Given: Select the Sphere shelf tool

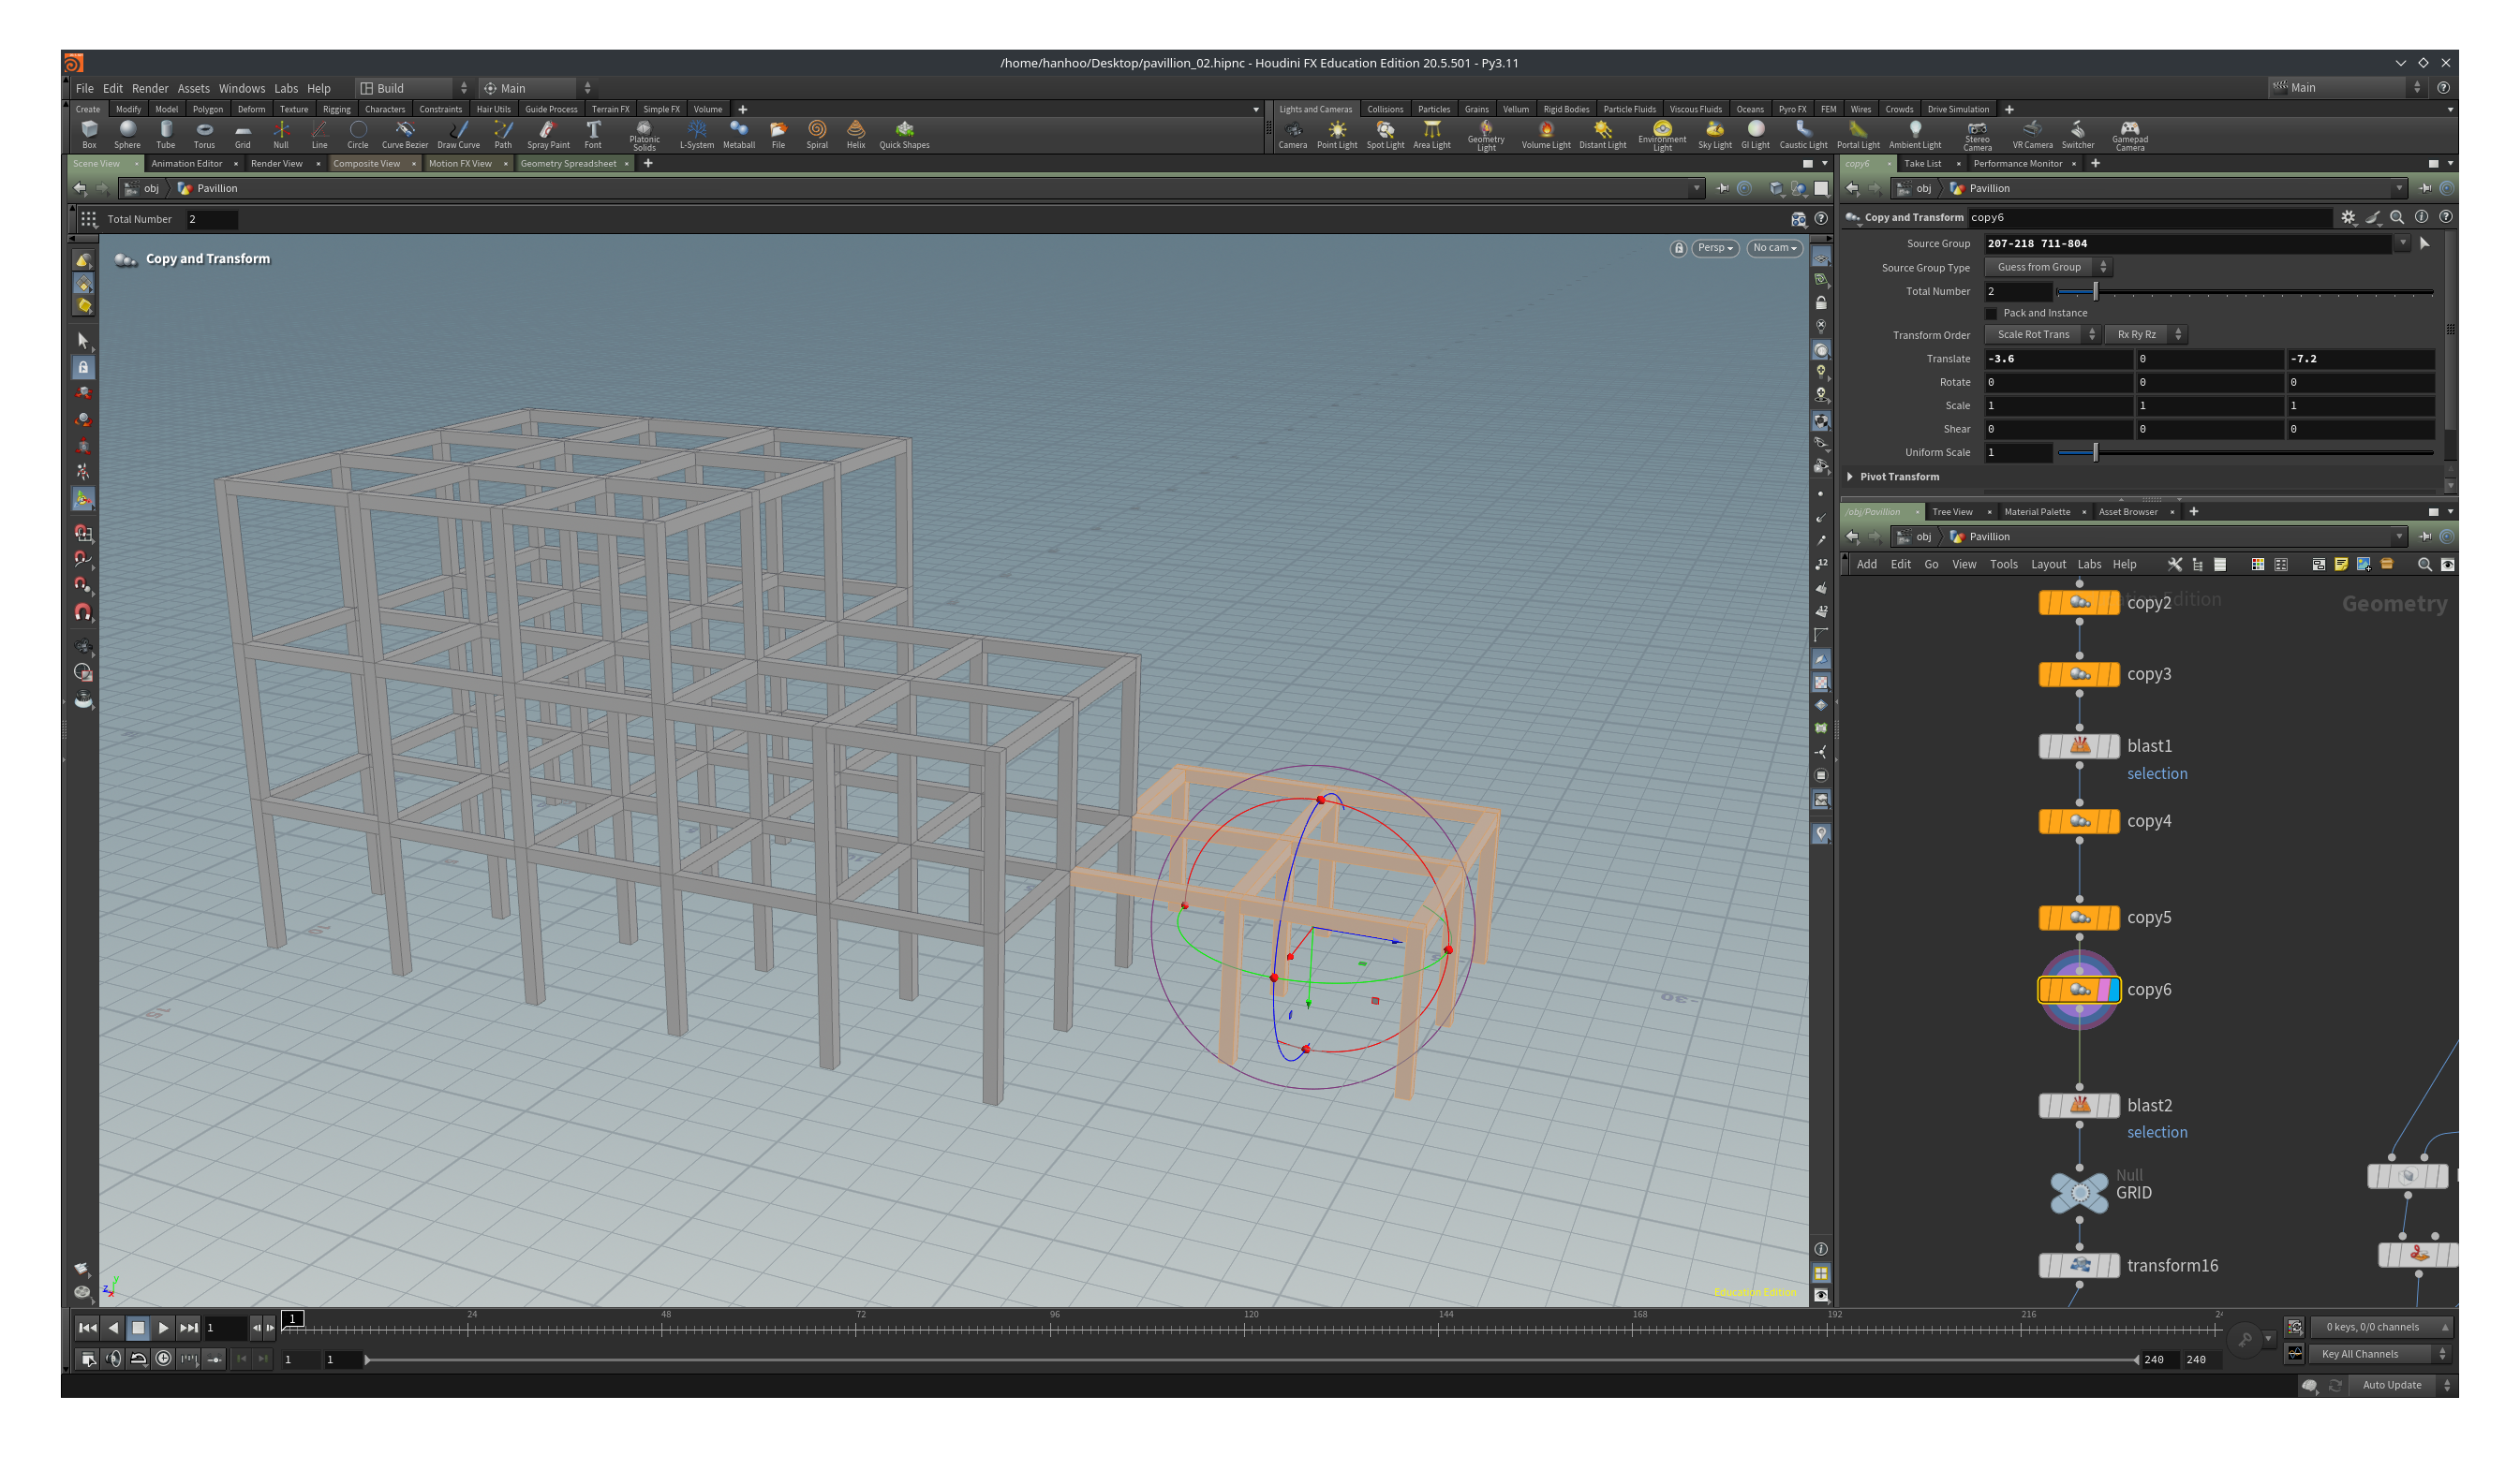Looking at the screenshot, I should pyautogui.click(x=127, y=135).
